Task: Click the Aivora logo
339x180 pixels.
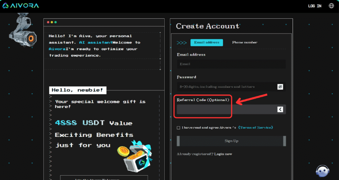Action: (21, 6)
